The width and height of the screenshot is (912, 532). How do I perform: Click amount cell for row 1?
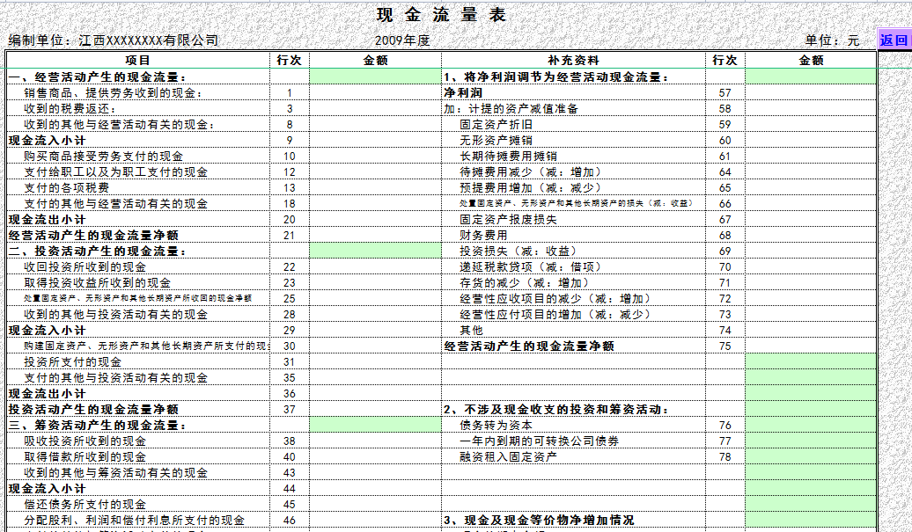[x=375, y=93]
